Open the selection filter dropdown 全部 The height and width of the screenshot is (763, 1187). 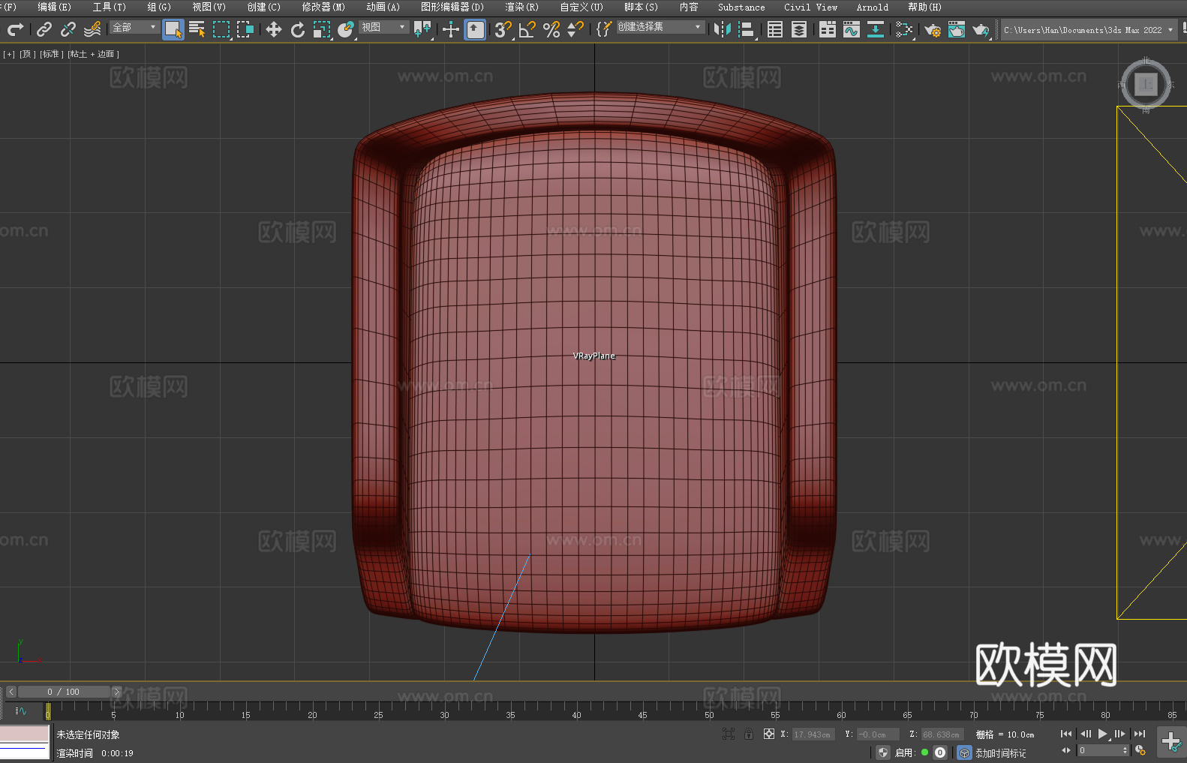click(x=134, y=27)
